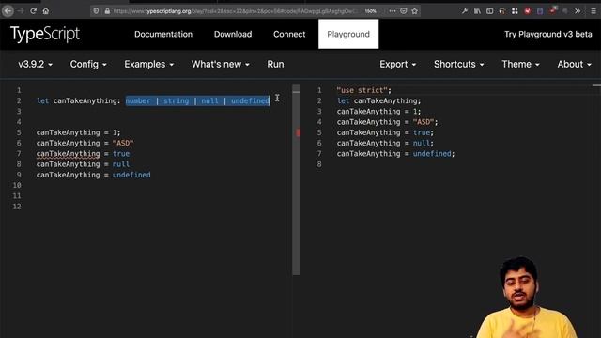
Task: Click the purple container extension icon
Action: 540,11
